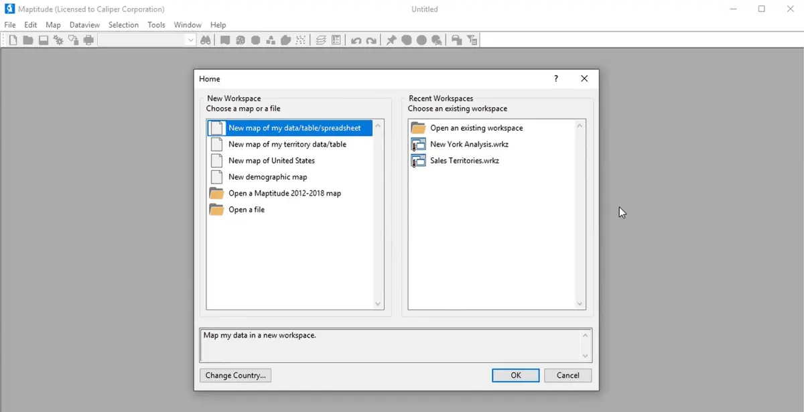Open the Dataview menu
804x412 pixels.
point(84,25)
